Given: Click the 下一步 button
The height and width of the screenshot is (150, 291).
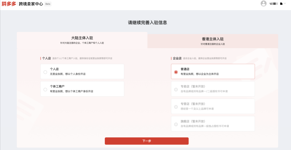Looking at the screenshot, I should point(147,141).
